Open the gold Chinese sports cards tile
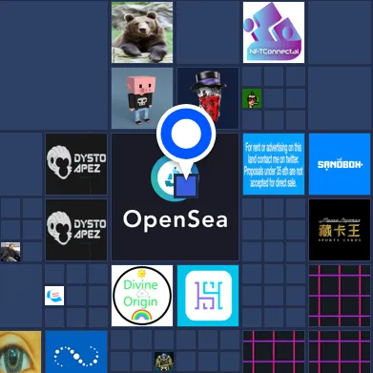 tap(340, 230)
